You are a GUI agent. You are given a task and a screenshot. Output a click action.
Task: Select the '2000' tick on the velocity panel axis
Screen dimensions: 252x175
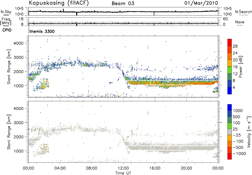click(19, 137)
